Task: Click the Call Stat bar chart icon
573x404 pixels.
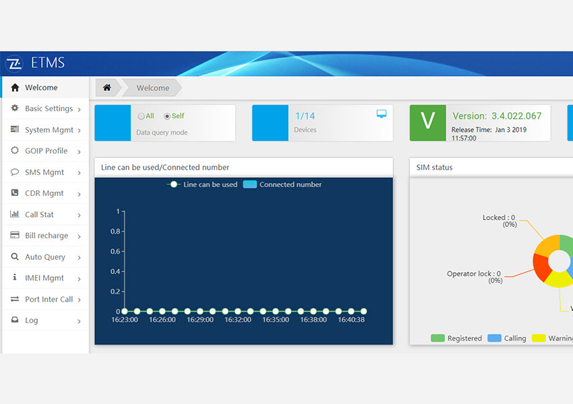Action: [x=15, y=214]
